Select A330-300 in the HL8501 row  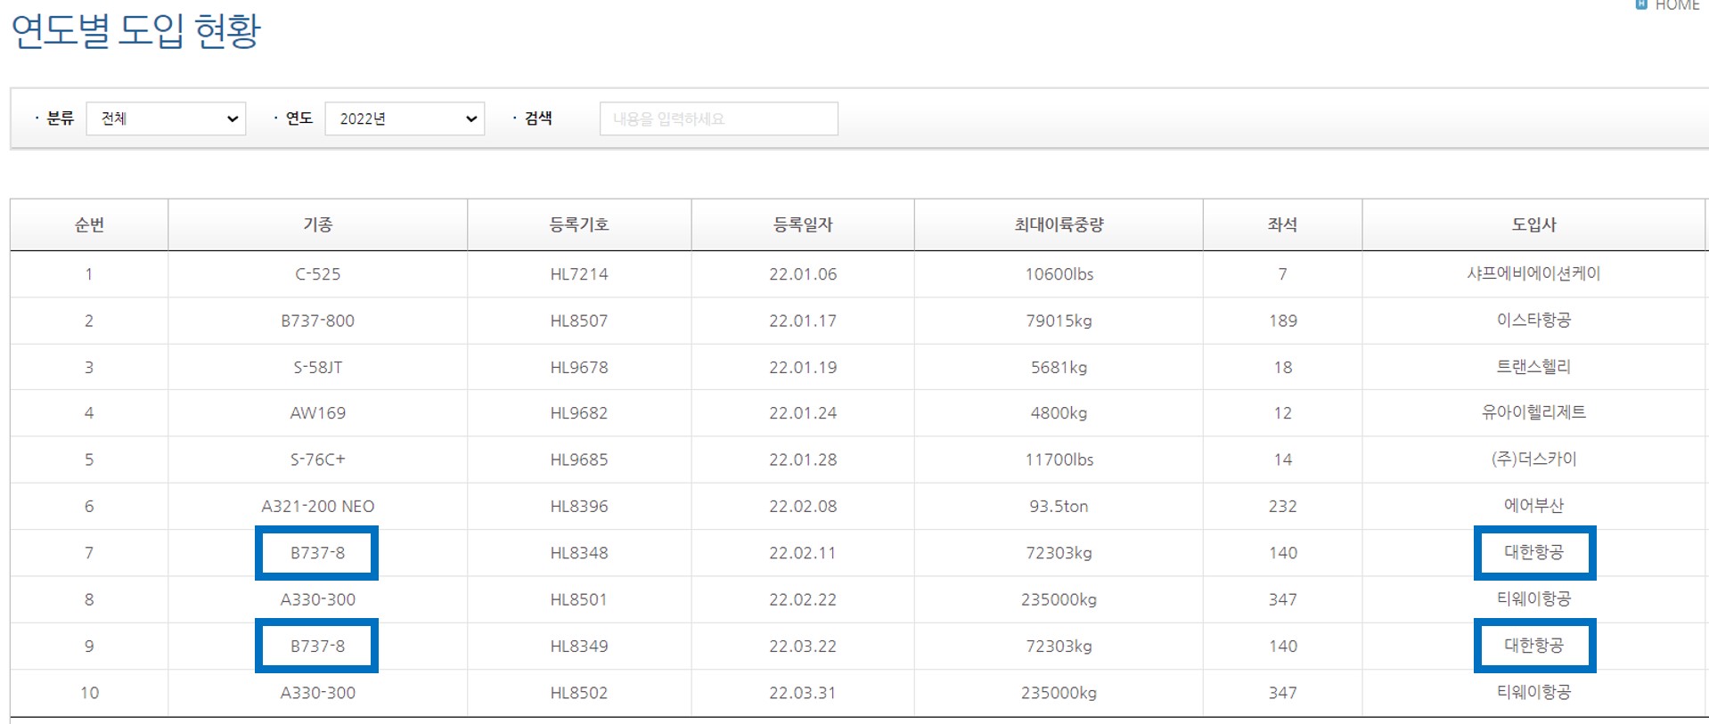tap(317, 599)
